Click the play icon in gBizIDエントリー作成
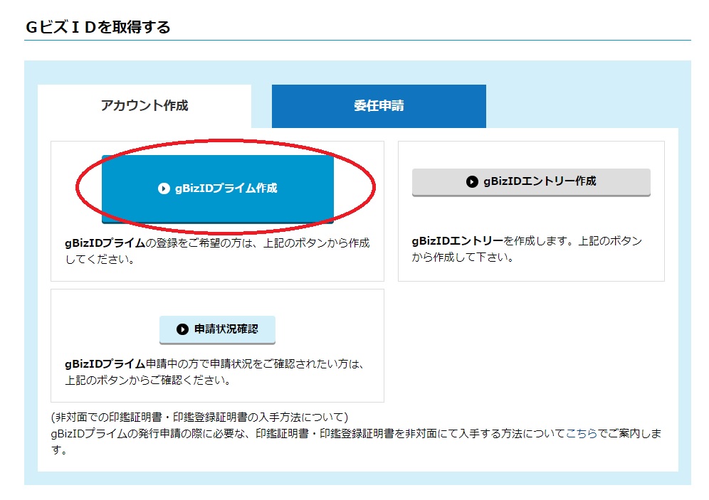 472,181
